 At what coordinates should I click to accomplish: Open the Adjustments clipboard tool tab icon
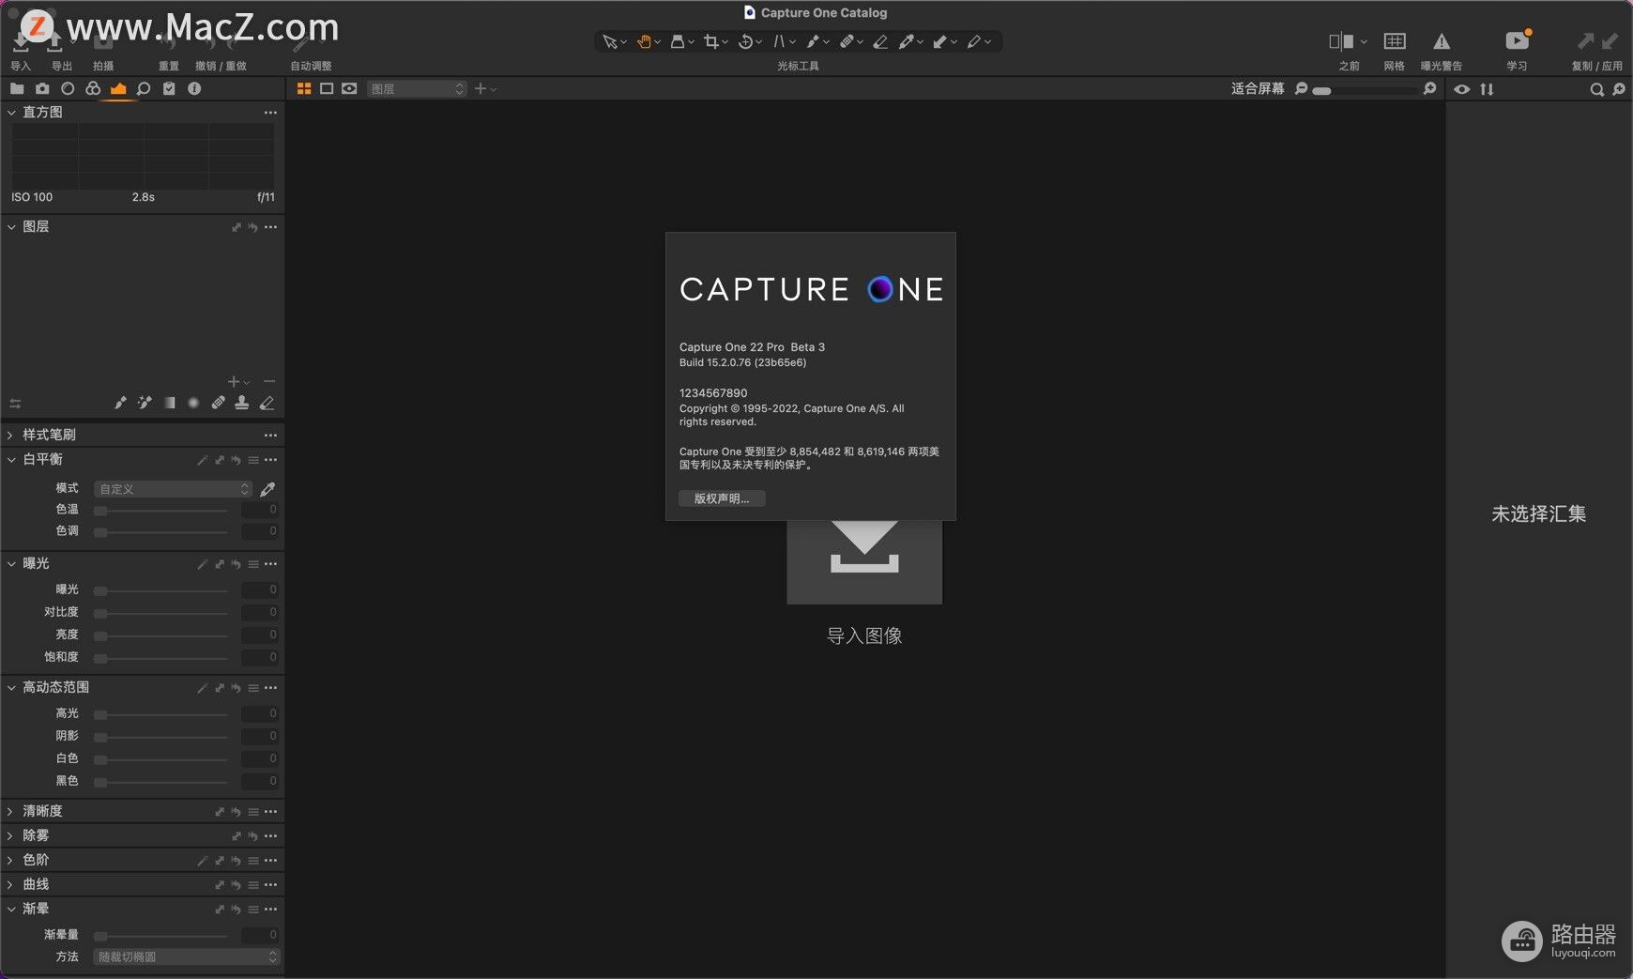point(169,88)
